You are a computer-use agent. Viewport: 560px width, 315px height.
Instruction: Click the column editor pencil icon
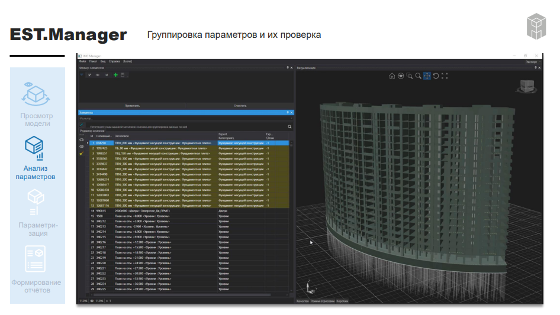[82, 125]
